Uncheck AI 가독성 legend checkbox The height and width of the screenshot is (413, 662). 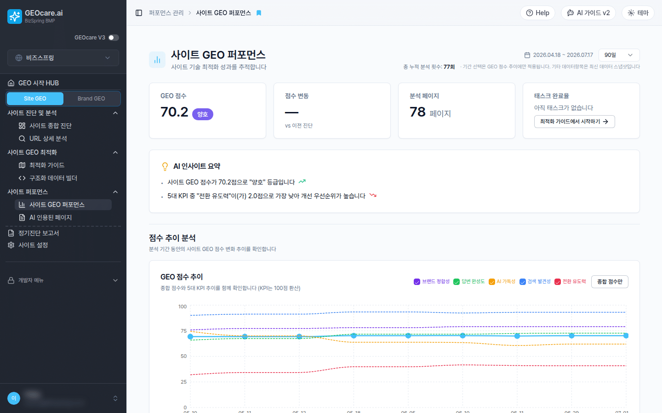pyautogui.click(x=492, y=282)
